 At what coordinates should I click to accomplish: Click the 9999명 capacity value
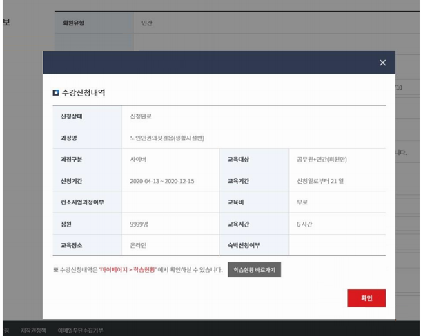[139, 224]
